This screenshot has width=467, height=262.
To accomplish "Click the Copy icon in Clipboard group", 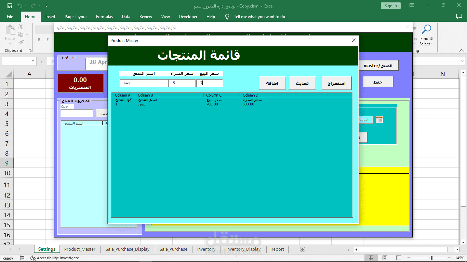I will click(x=21, y=34).
